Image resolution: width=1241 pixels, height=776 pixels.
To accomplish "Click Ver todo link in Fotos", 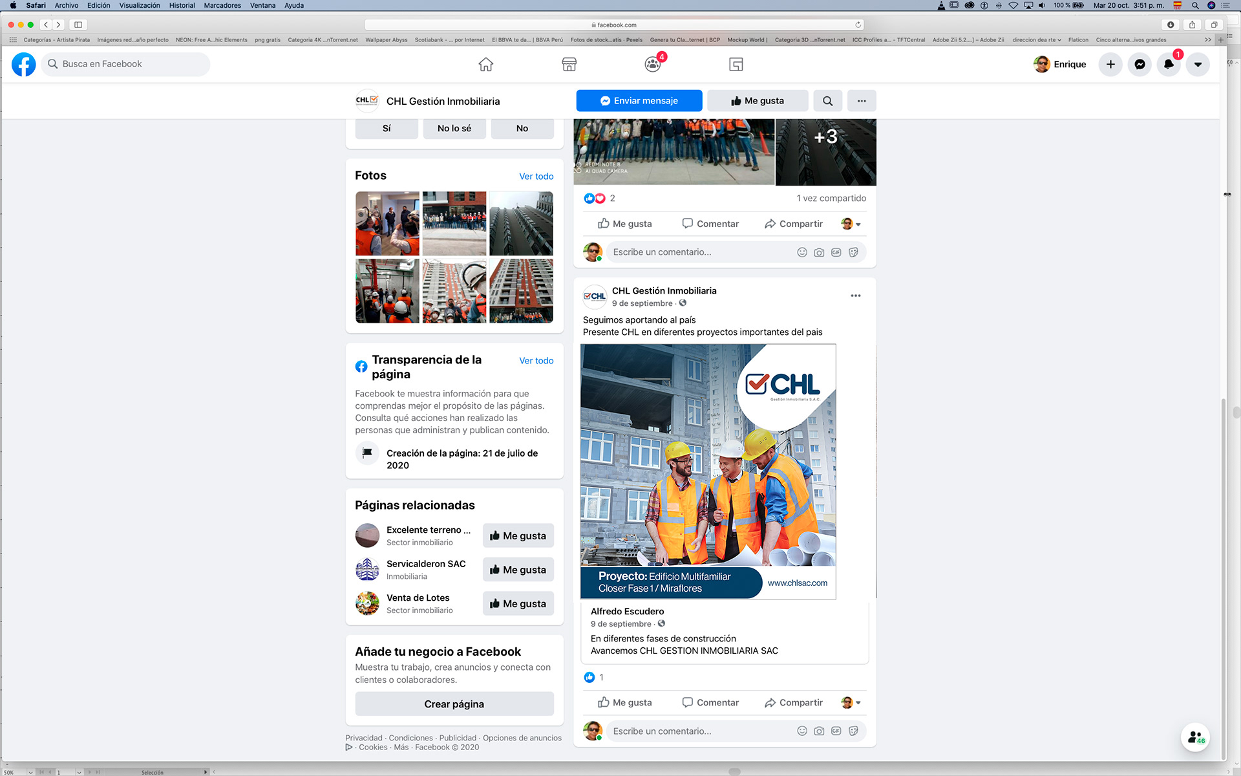I will [536, 176].
